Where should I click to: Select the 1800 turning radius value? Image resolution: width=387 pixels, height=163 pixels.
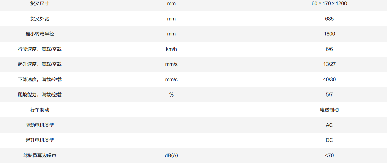coord(329,34)
